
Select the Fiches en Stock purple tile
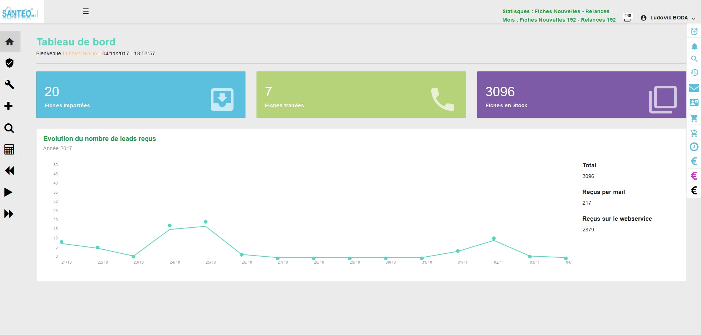581,94
